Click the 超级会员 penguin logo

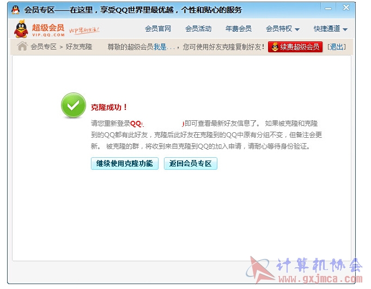click(21, 29)
